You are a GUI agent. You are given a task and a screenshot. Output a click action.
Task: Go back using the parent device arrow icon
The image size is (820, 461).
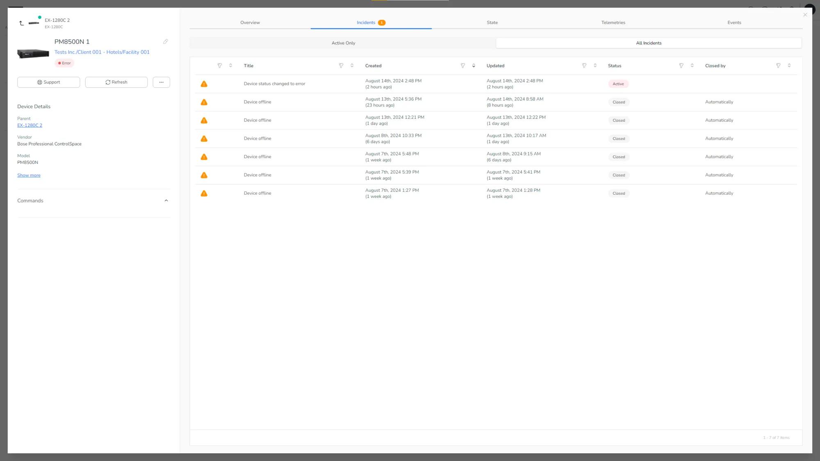click(22, 23)
